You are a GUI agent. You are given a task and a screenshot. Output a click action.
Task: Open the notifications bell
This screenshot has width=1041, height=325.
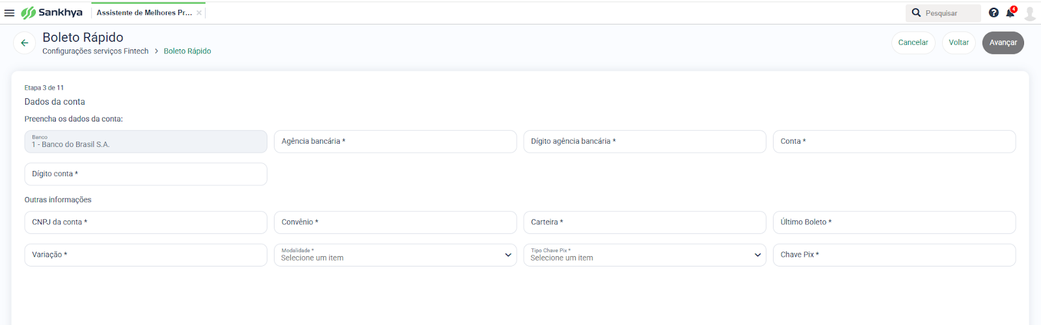pos(1010,13)
